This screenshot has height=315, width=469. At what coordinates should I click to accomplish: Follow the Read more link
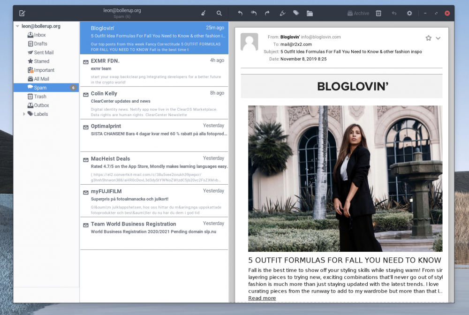click(262, 298)
